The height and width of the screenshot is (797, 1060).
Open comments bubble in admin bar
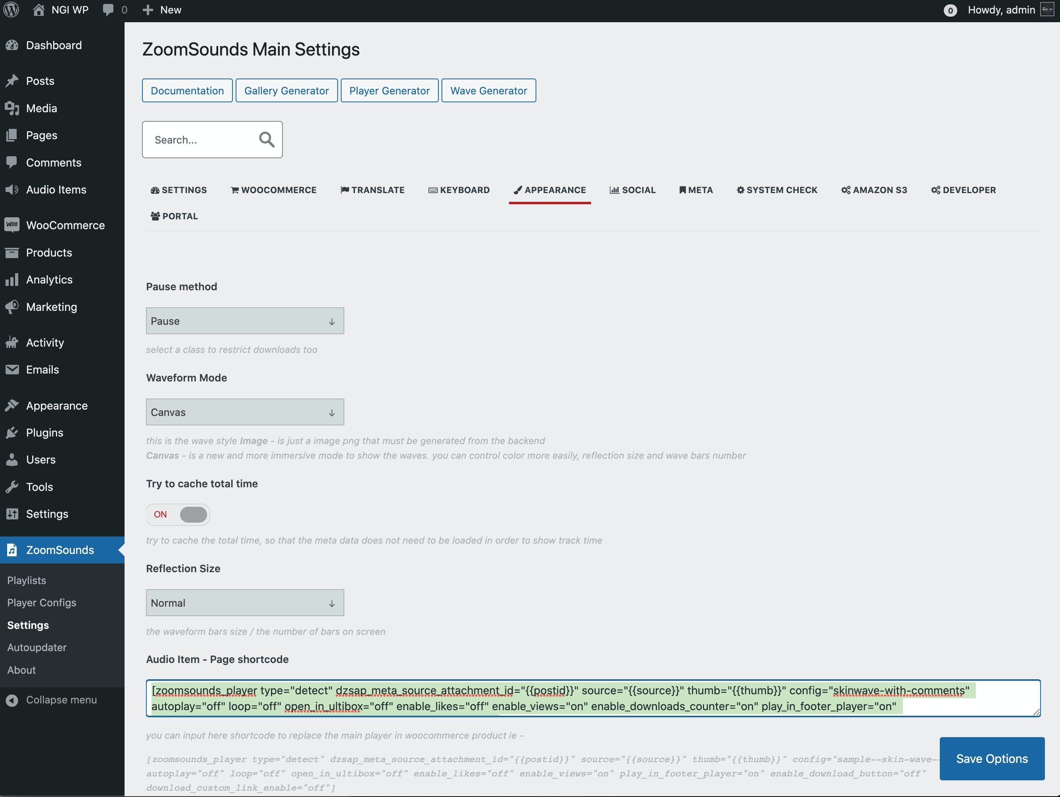pyautogui.click(x=109, y=10)
